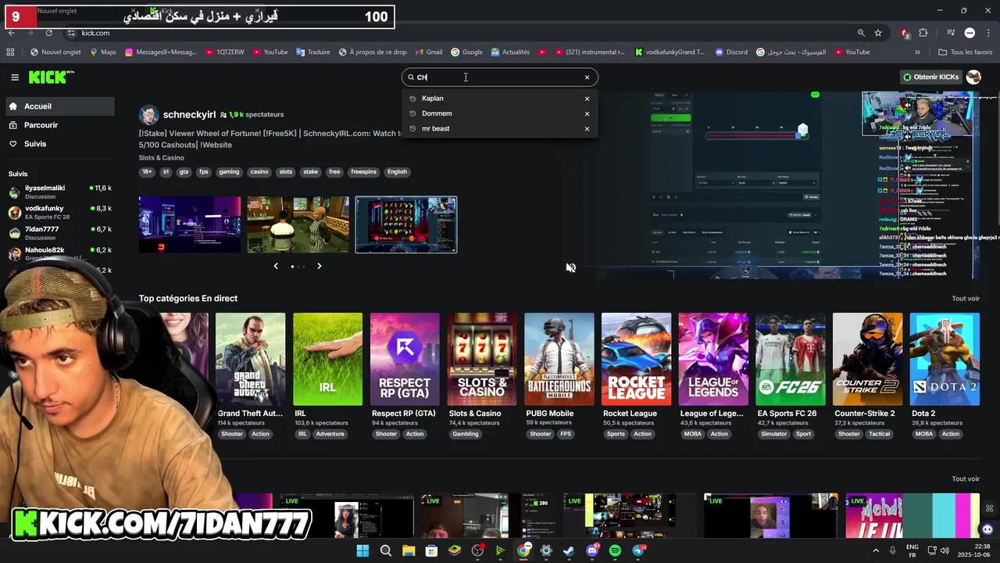Open the user profile avatar menu
Screen dimensions: 1000x563
click(973, 77)
